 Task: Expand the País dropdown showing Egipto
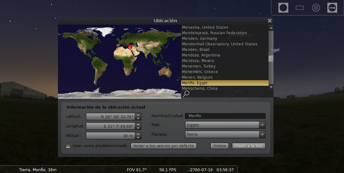[262, 125]
